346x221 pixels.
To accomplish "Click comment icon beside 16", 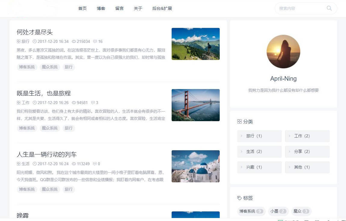I will pyautogui.click(x=95, y=41).
